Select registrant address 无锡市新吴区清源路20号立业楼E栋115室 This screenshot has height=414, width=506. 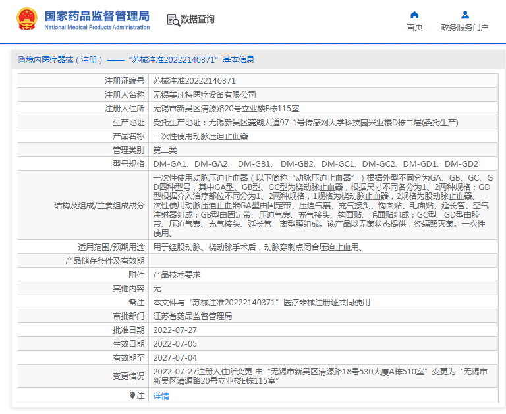click(x=226, y=109)
